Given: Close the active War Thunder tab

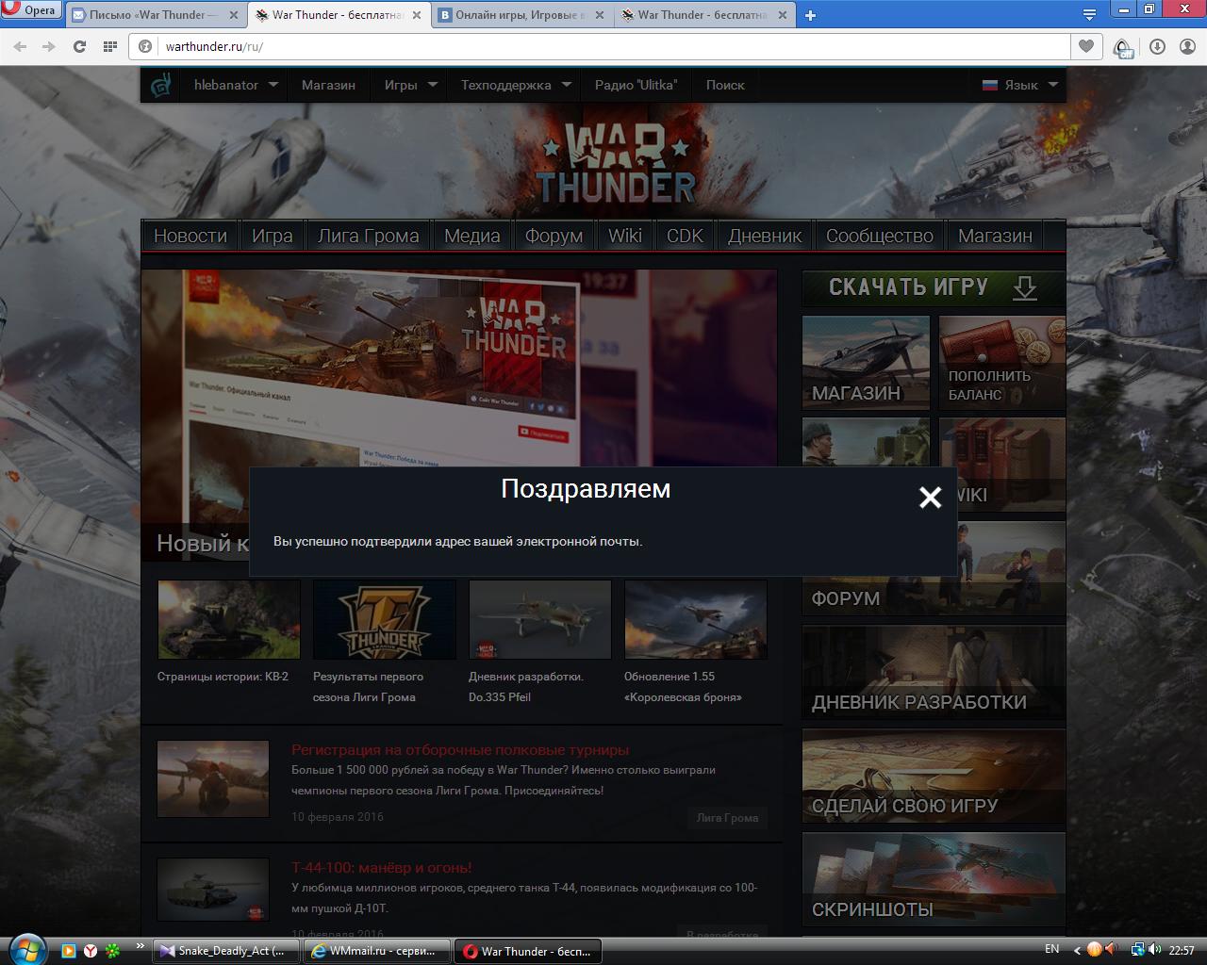Looking at the screenshot, I should pos(416,15).
